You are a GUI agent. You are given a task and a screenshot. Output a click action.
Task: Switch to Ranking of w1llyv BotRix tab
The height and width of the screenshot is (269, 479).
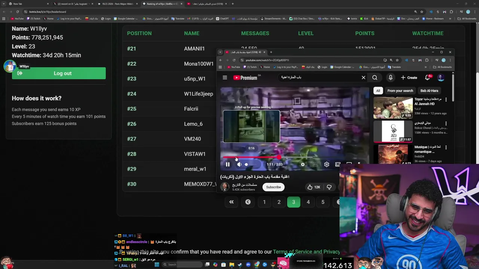point(162,4)
